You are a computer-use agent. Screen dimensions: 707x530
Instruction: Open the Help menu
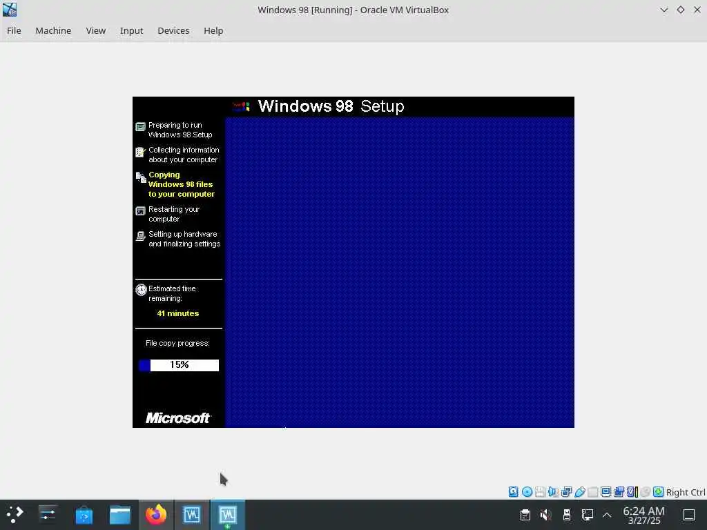coord(213,30)
